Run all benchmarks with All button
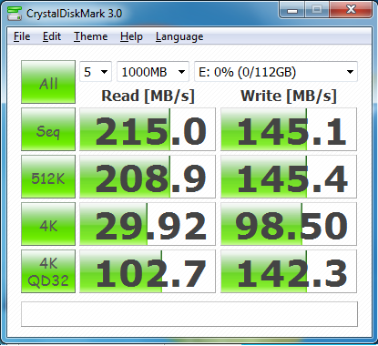 click(48, 82)
